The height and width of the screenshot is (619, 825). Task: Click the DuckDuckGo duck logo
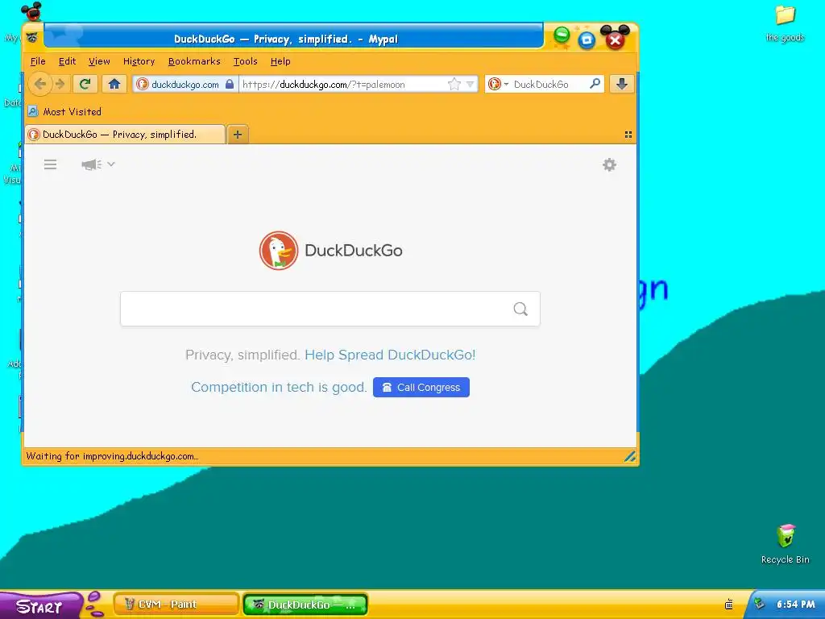[x=278, y=251]
